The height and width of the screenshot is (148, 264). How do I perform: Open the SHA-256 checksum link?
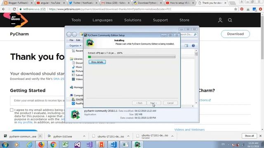pos(59,79)
